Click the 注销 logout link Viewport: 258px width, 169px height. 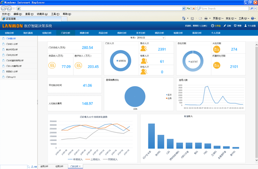pos(204,26)
